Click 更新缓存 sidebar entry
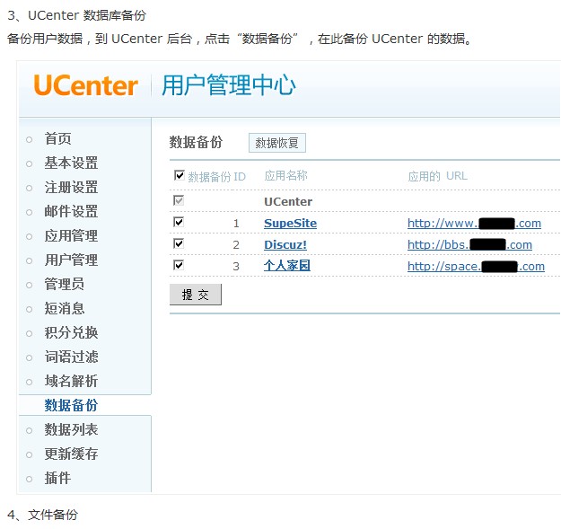Viewport: 561px width, 529px height. (71, 454)
